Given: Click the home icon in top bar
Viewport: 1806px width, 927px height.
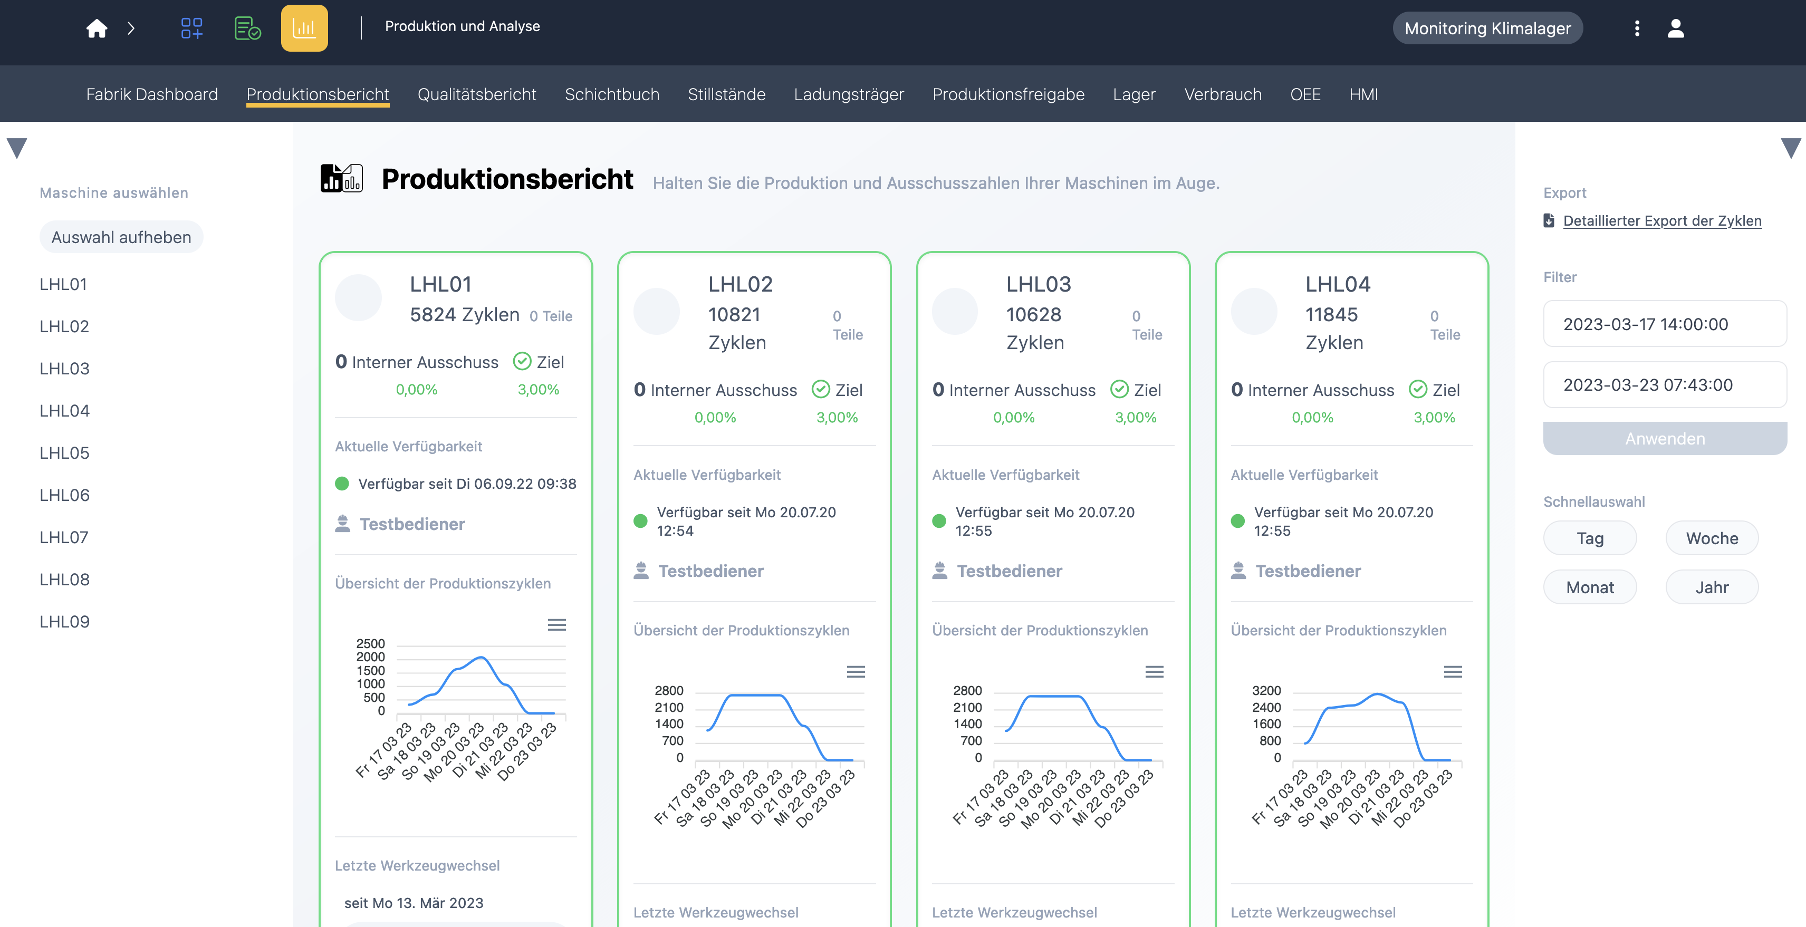Looking at the screenshot, I should tap(97, 28).
